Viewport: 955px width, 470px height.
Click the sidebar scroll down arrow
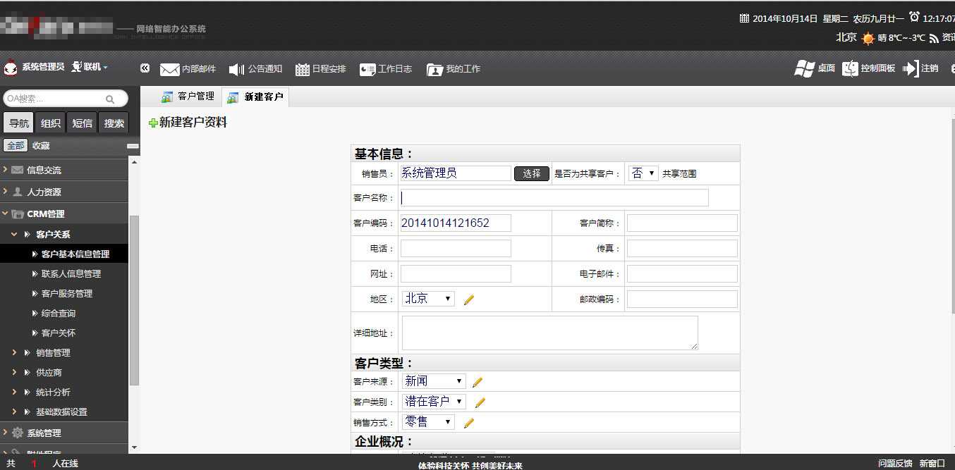[135, 447]
